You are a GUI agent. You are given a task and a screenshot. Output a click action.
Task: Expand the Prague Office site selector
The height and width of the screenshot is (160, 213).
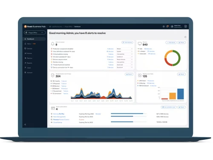35,32
